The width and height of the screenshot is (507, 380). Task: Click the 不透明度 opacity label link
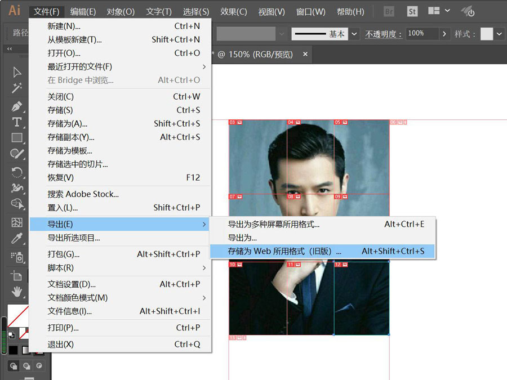click(384, 34)
